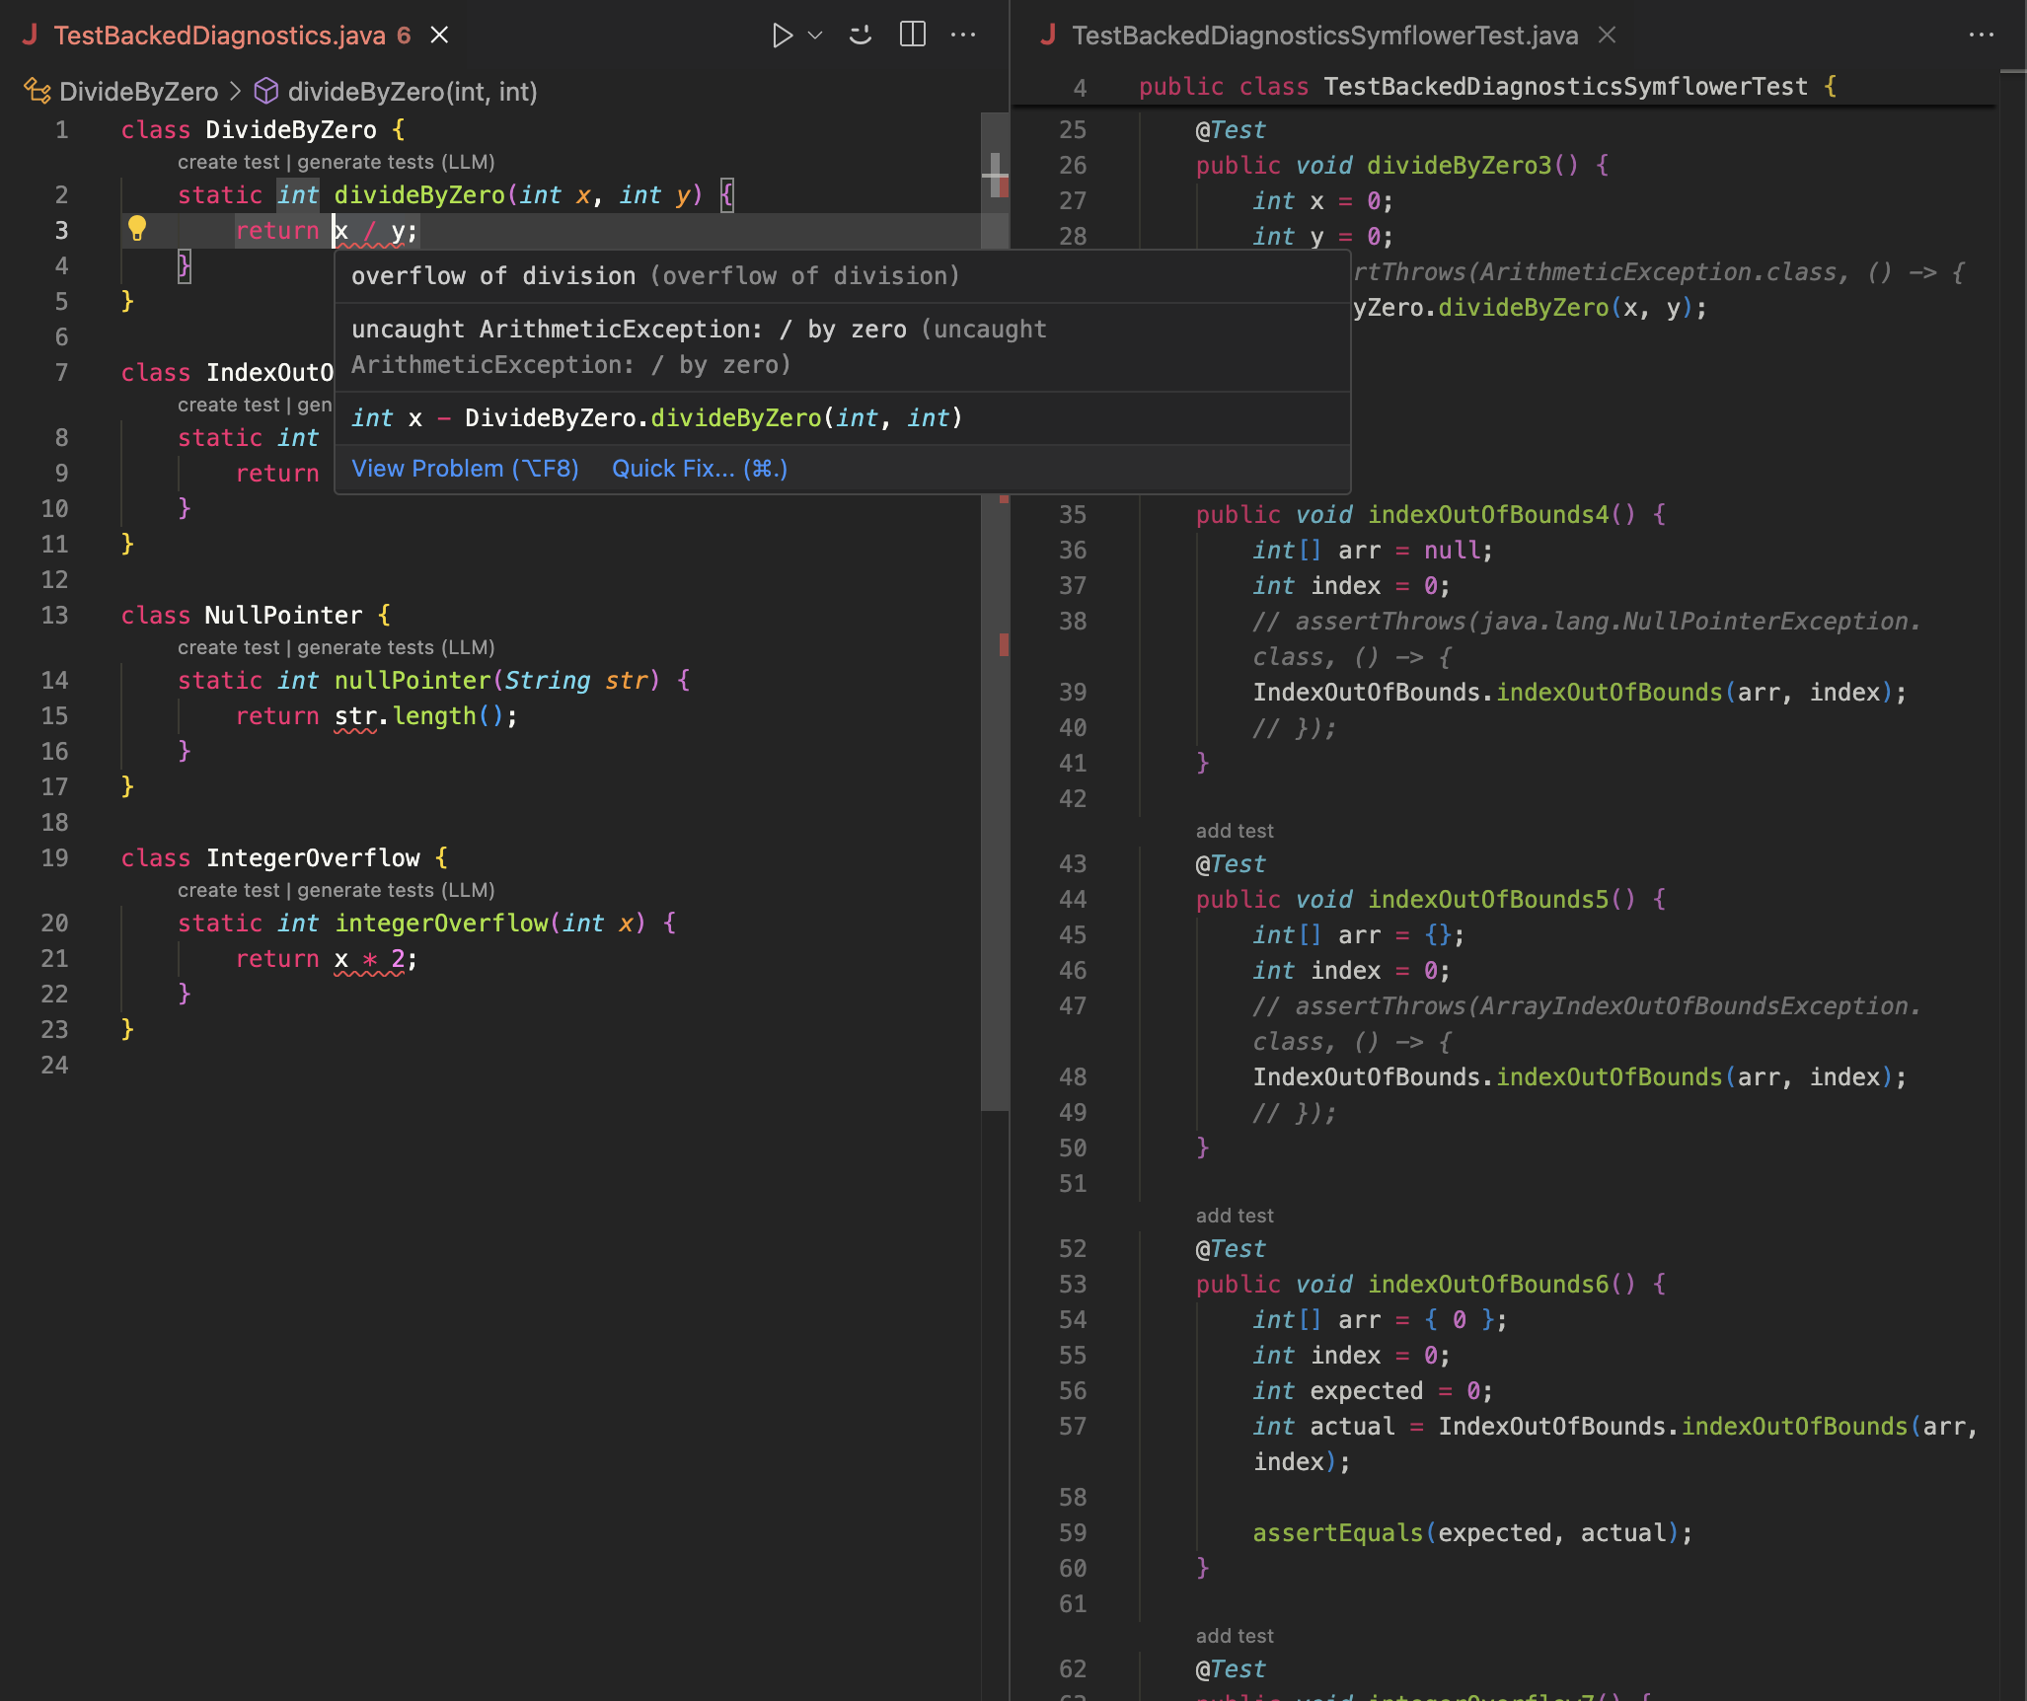Close the TestBackedDiagnostics.java tab
The height and width of the screenshot is (1701, 2027).
pyautogui.click(x=440, y=36)
